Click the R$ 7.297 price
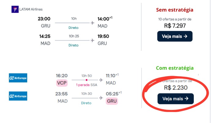The width and height of the screenshot is (211, 123). [175, 26]
